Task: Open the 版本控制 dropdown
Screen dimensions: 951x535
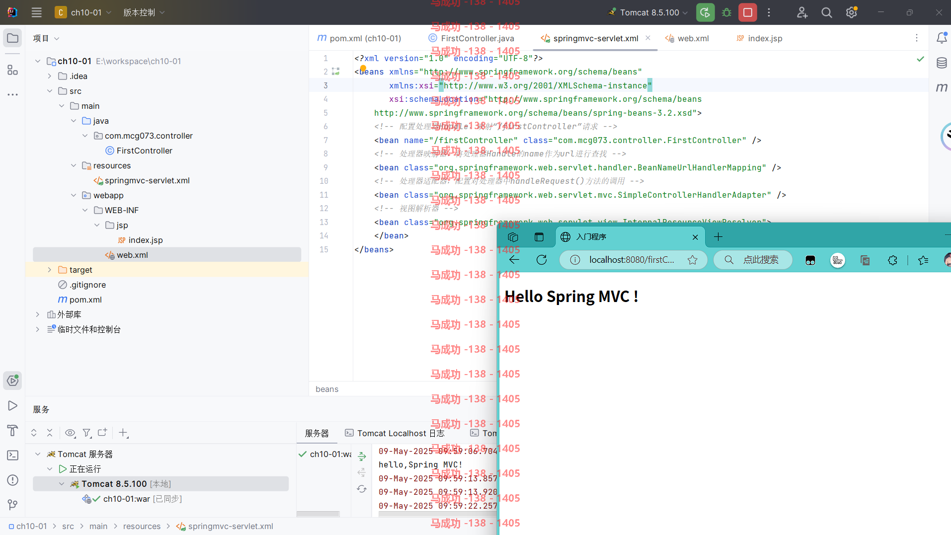Action: pos(144,12)
